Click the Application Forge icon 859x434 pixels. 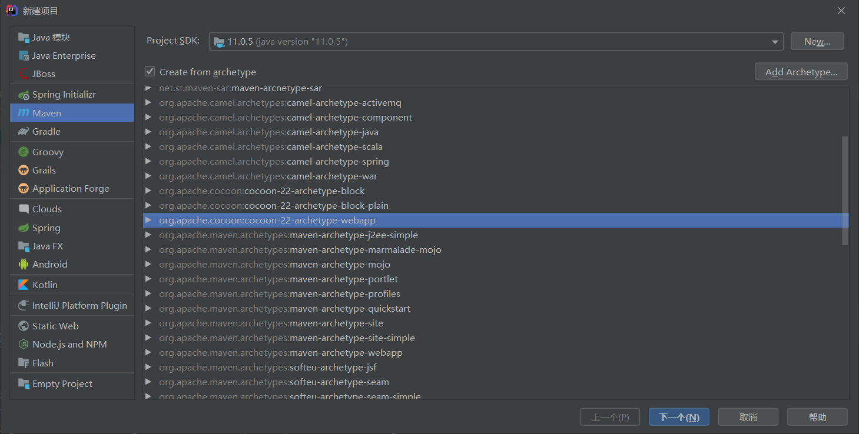pyautogui.click(x=24, y=189)
